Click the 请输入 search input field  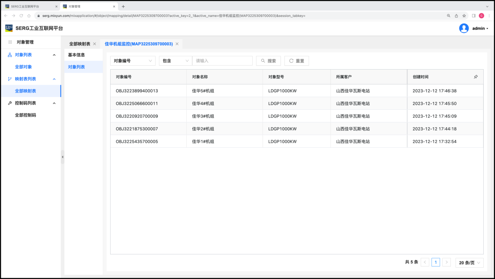[x=222, y=61]
